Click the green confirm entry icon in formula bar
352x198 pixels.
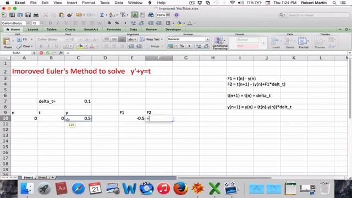[x=48, y=53]
